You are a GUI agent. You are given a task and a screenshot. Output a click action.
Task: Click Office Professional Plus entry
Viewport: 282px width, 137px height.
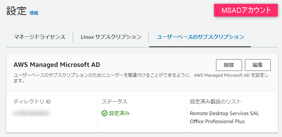click(217, 121)
